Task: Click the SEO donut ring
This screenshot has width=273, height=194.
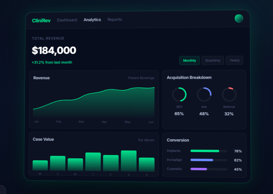Action: point(179,95)
